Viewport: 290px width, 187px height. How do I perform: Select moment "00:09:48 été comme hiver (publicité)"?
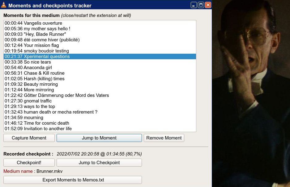pyautogui.click(x=100, y=40)
